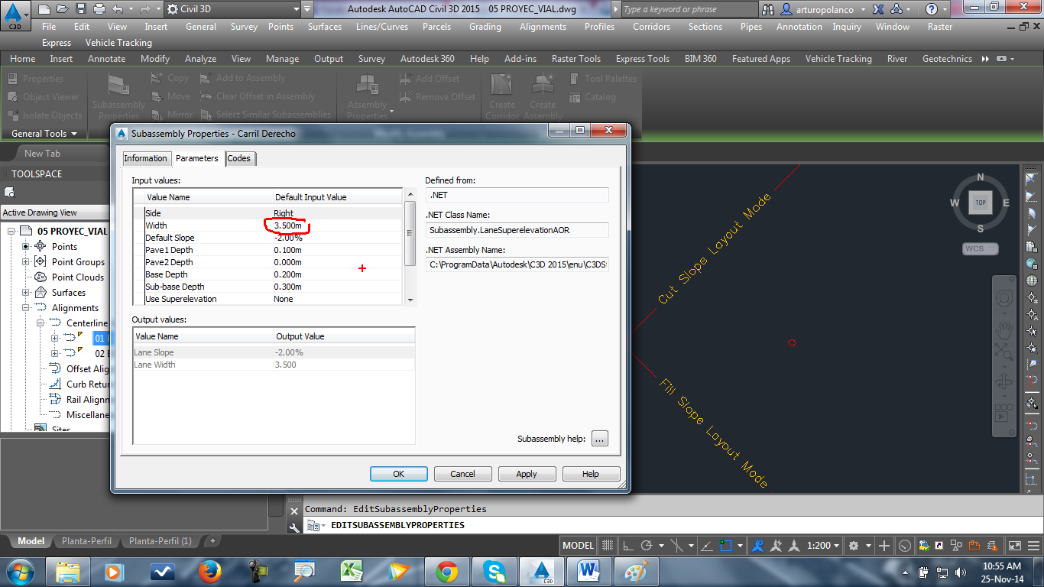Image resolution: width=1044 pixels, height=587 pixels.
Task: Click the Undo arrow icon
Action: [x=117, y=9]
